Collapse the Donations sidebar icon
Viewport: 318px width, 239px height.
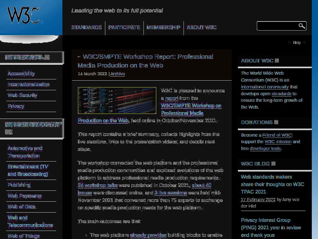click(276, 122)
